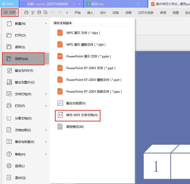Select 帮助(H) in the file menu
The height and width of the screenshot is (184, 190).
tap(26, 154)
